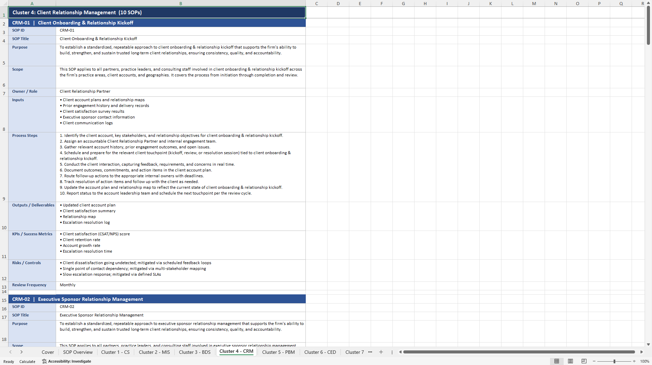Click the zoom out minus icon
This screenshot has width=652, height=365.
(594, 361)
